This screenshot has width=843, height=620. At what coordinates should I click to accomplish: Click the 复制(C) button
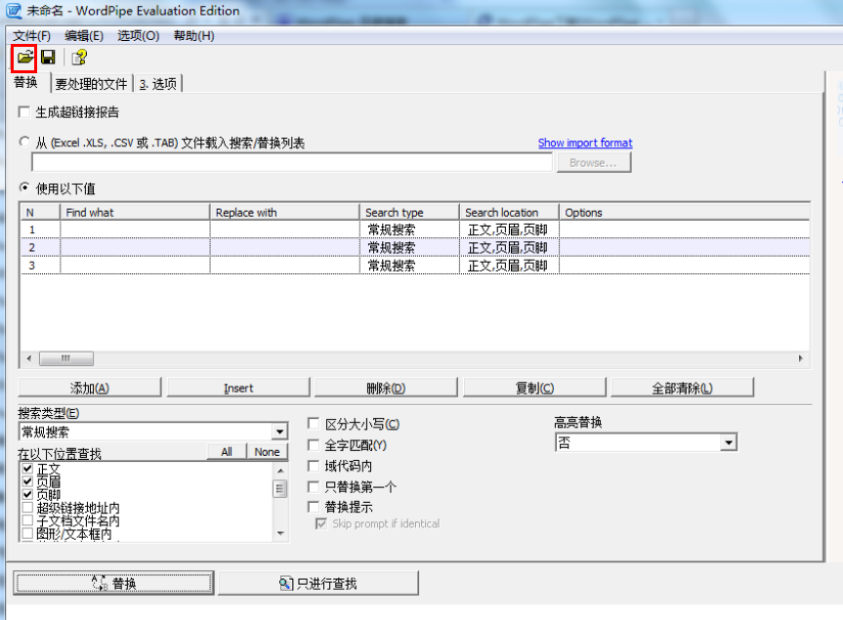[x=534, y=388]
